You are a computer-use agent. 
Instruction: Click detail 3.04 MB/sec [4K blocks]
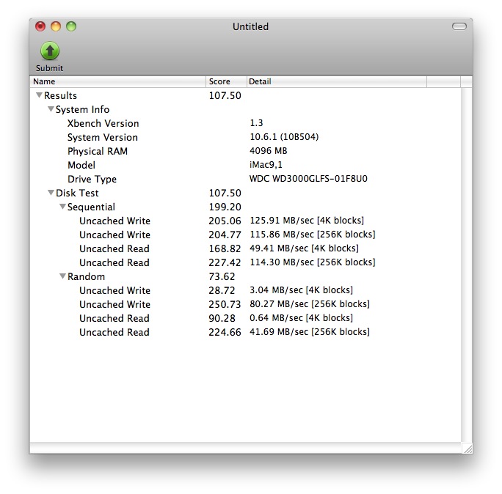pyautogui.click(x=301, y=290)
